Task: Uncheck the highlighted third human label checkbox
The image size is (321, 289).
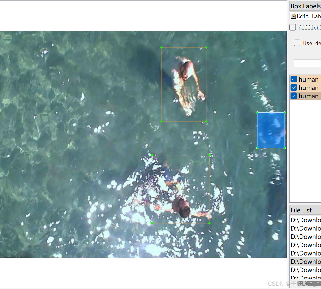Action: coord(294,96)
